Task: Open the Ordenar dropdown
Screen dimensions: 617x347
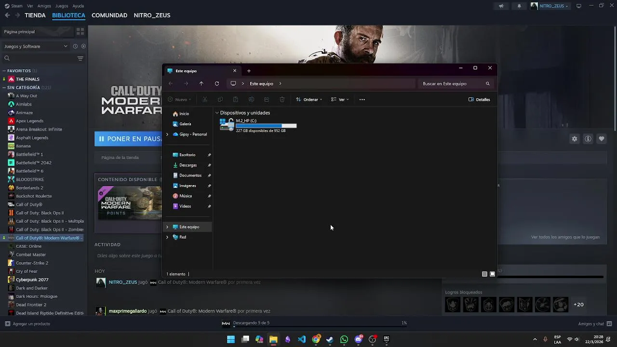Action: pyautogui.click(x=309, y=99)
